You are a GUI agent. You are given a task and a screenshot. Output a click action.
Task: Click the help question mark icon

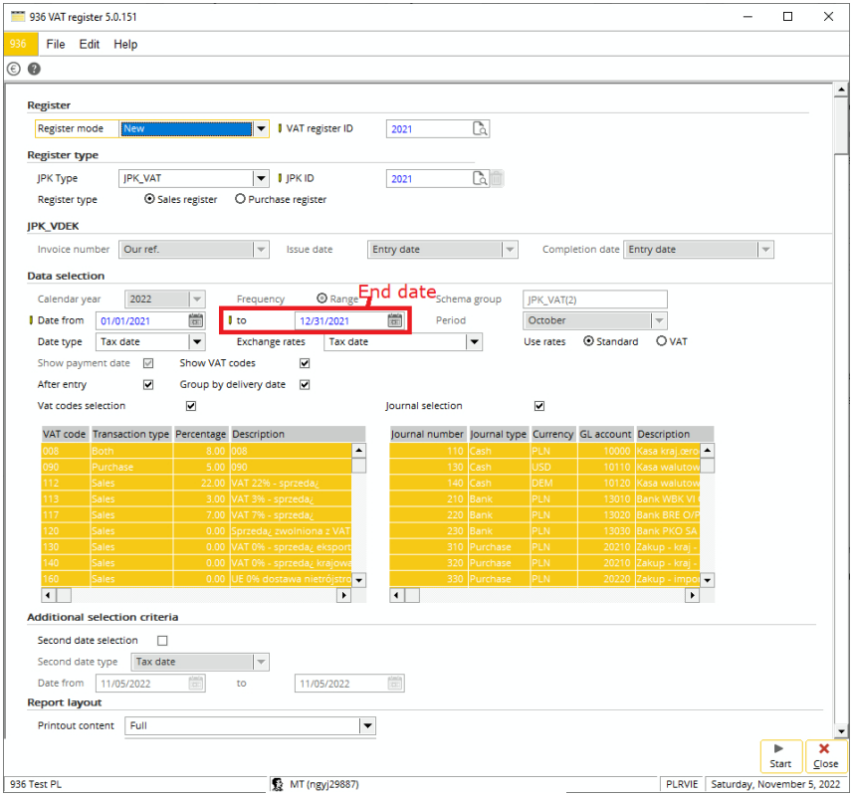[34, 69]
